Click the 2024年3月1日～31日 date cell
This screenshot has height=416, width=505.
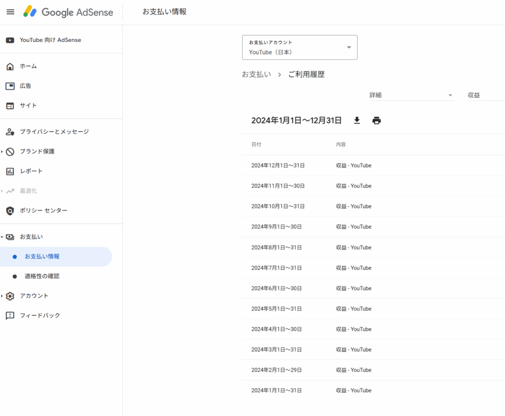click(x=276, y=349)
